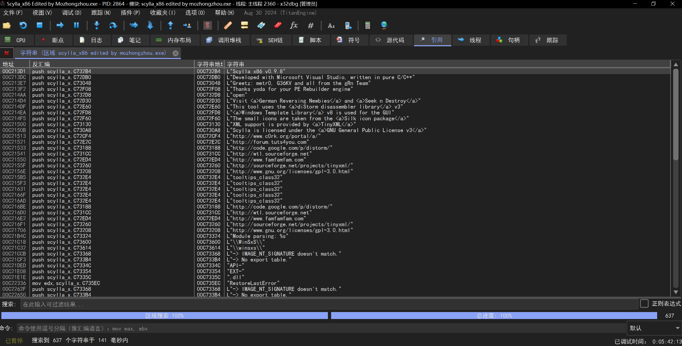Click the 区域搜索 100% progress bar

165,316
